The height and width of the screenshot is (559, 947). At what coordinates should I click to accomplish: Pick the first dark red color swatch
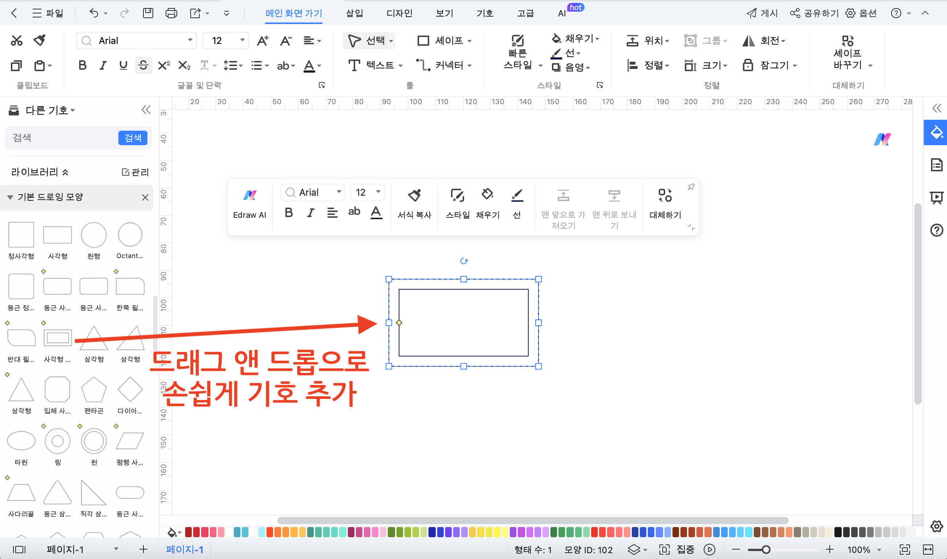188,532
